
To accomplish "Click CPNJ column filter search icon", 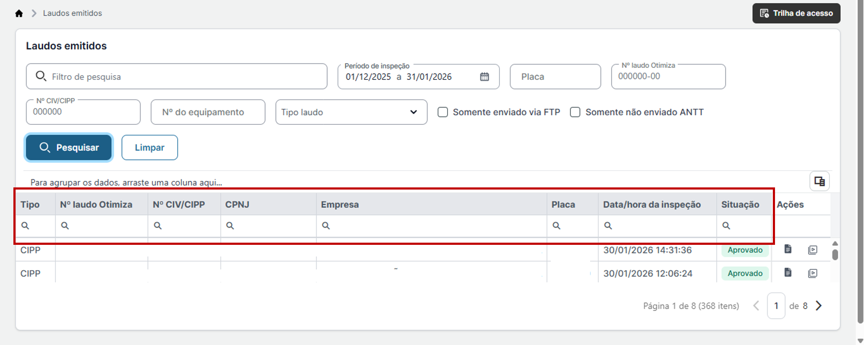I will (x=230, y=225).
